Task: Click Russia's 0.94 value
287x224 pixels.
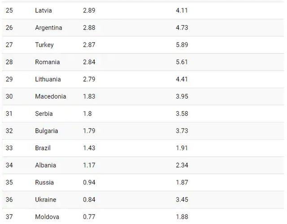Action: (x=89, y=182)
